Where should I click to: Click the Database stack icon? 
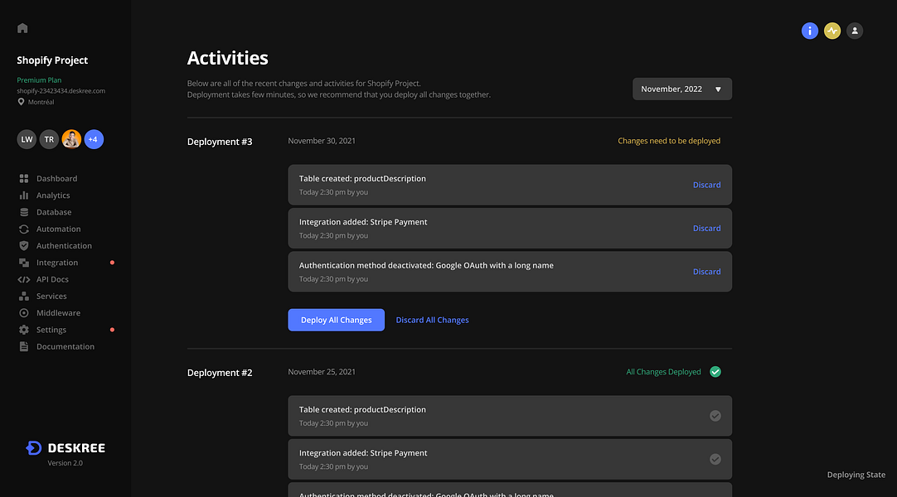point(24,212)
